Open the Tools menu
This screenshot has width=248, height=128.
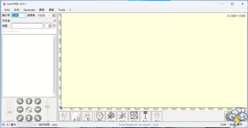point(62,10)
